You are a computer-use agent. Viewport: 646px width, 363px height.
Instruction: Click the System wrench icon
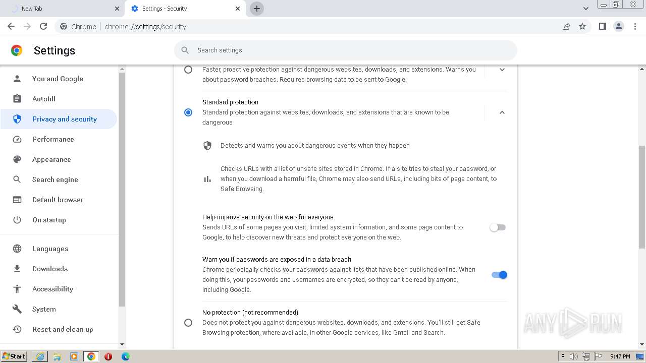coord(17,309)
